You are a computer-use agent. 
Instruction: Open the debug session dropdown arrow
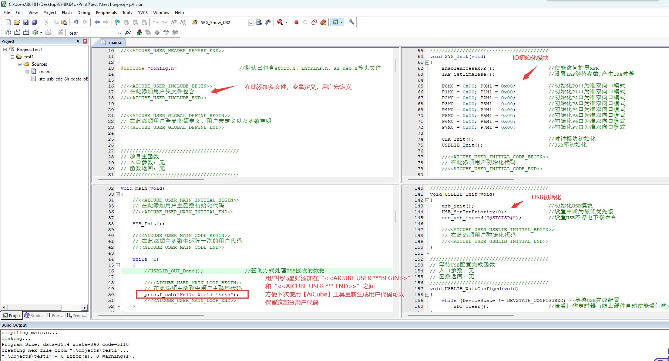pos(286,22)
